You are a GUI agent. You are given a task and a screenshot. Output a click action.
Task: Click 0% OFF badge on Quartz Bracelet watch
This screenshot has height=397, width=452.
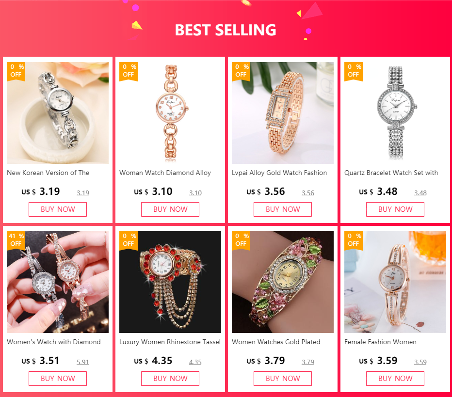(x=354, y=71)
